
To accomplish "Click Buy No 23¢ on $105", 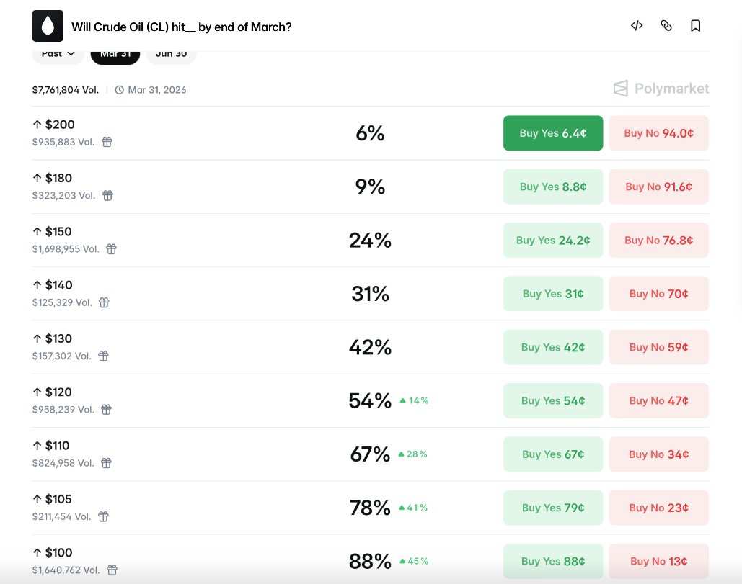I will (659, 508).
